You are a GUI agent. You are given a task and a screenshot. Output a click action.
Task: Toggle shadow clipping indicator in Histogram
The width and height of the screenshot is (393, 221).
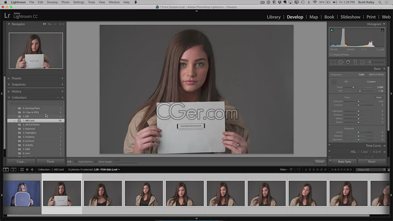click(x=332, y=30)
